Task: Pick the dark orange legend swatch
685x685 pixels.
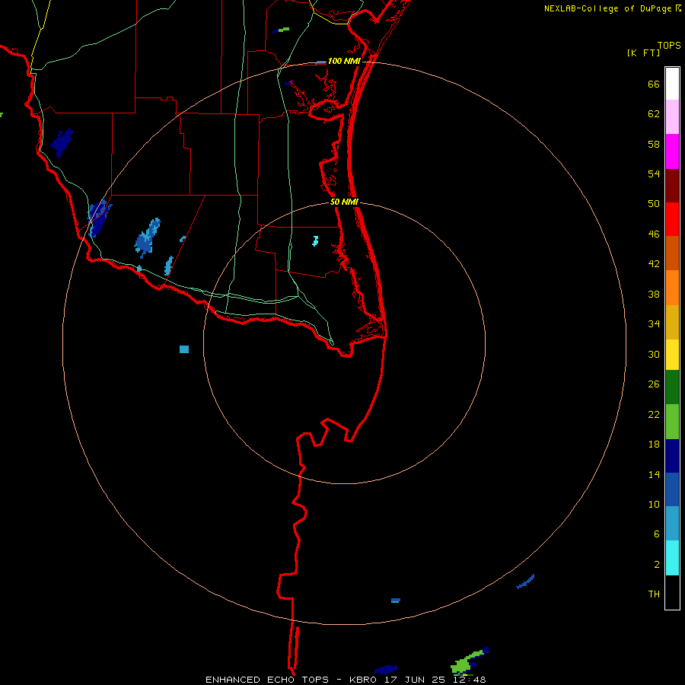Action: tap(672, 253)
